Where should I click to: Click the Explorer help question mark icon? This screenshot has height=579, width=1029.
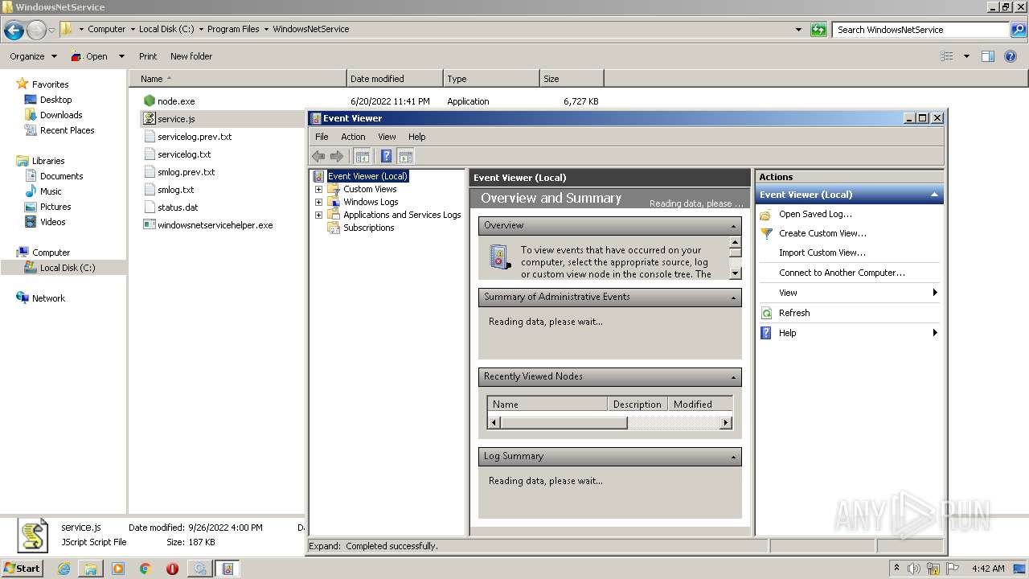(1011, 56)
